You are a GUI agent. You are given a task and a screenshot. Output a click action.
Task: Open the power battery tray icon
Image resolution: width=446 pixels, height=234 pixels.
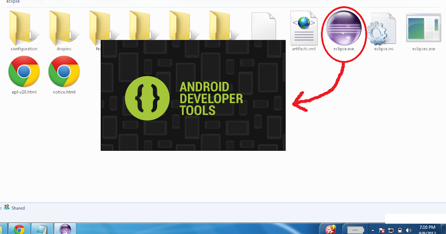click(400, 230)
